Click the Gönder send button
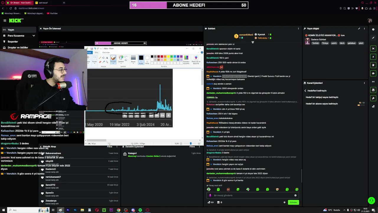The width and height of the screenshot is (378, 213). click(x=293, y=202)
